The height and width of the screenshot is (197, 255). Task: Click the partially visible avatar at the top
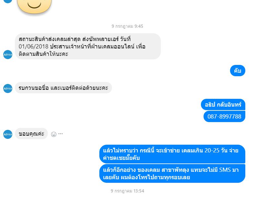point(8,1)
